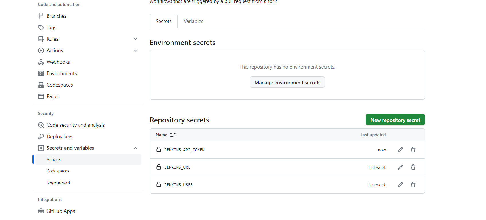Open Dependabot under Secrets and variables
This screenshot has width=486, height=220.
coord(88,182)
